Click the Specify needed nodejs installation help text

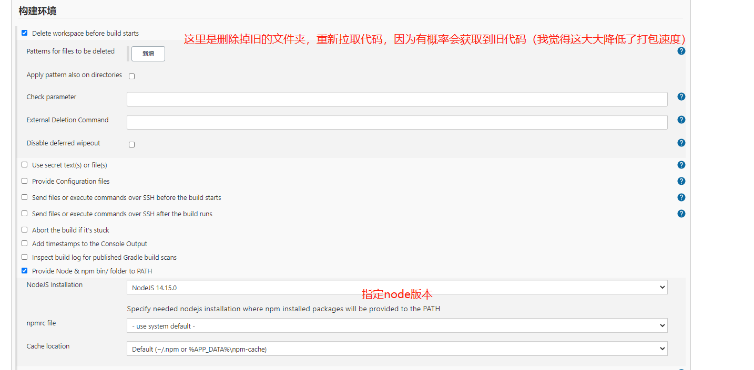283,309
